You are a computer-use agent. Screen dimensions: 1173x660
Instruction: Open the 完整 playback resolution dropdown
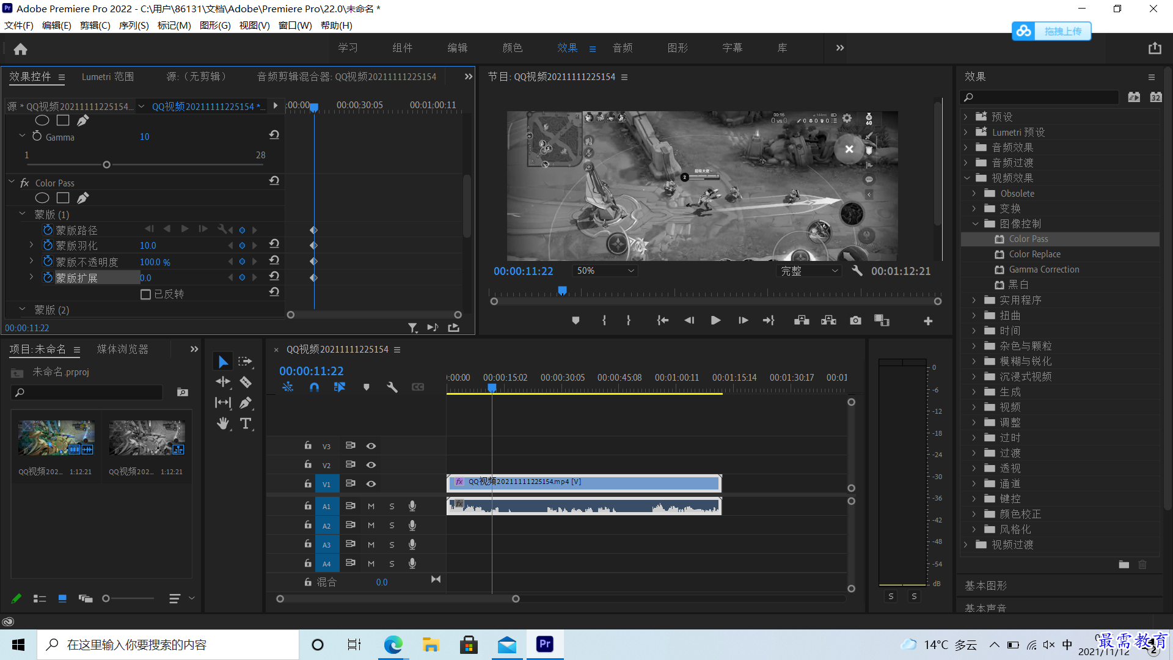pos(809,271)
